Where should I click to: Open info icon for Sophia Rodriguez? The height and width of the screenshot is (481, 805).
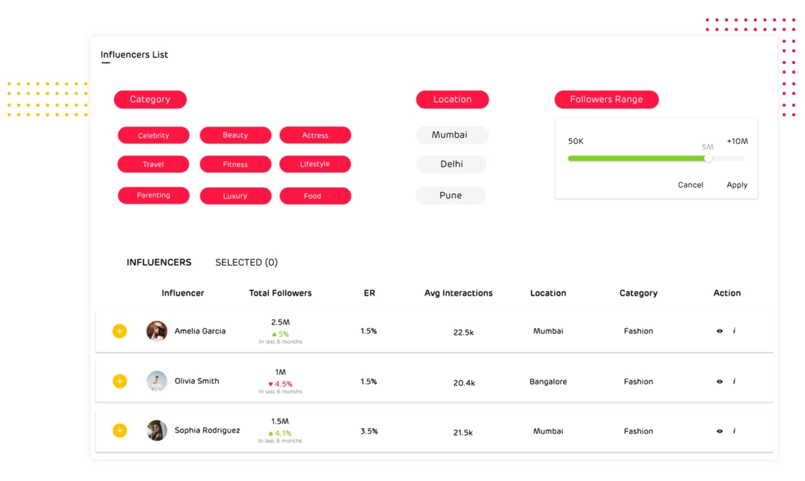tap(734, 430)
